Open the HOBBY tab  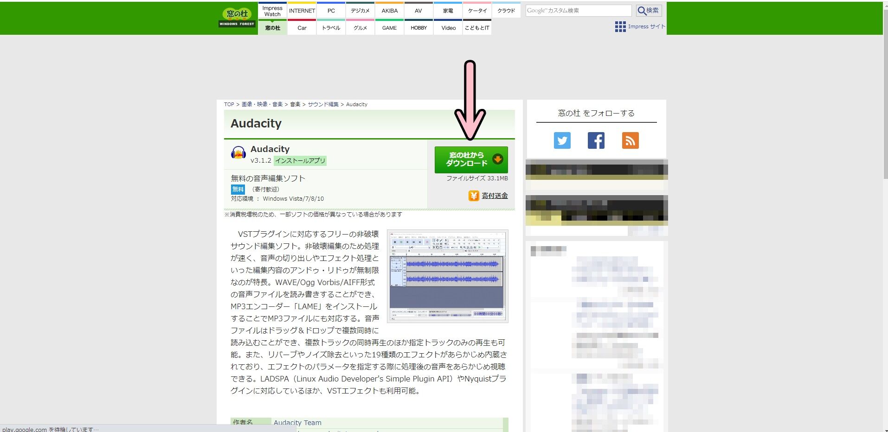click(418, 28)
